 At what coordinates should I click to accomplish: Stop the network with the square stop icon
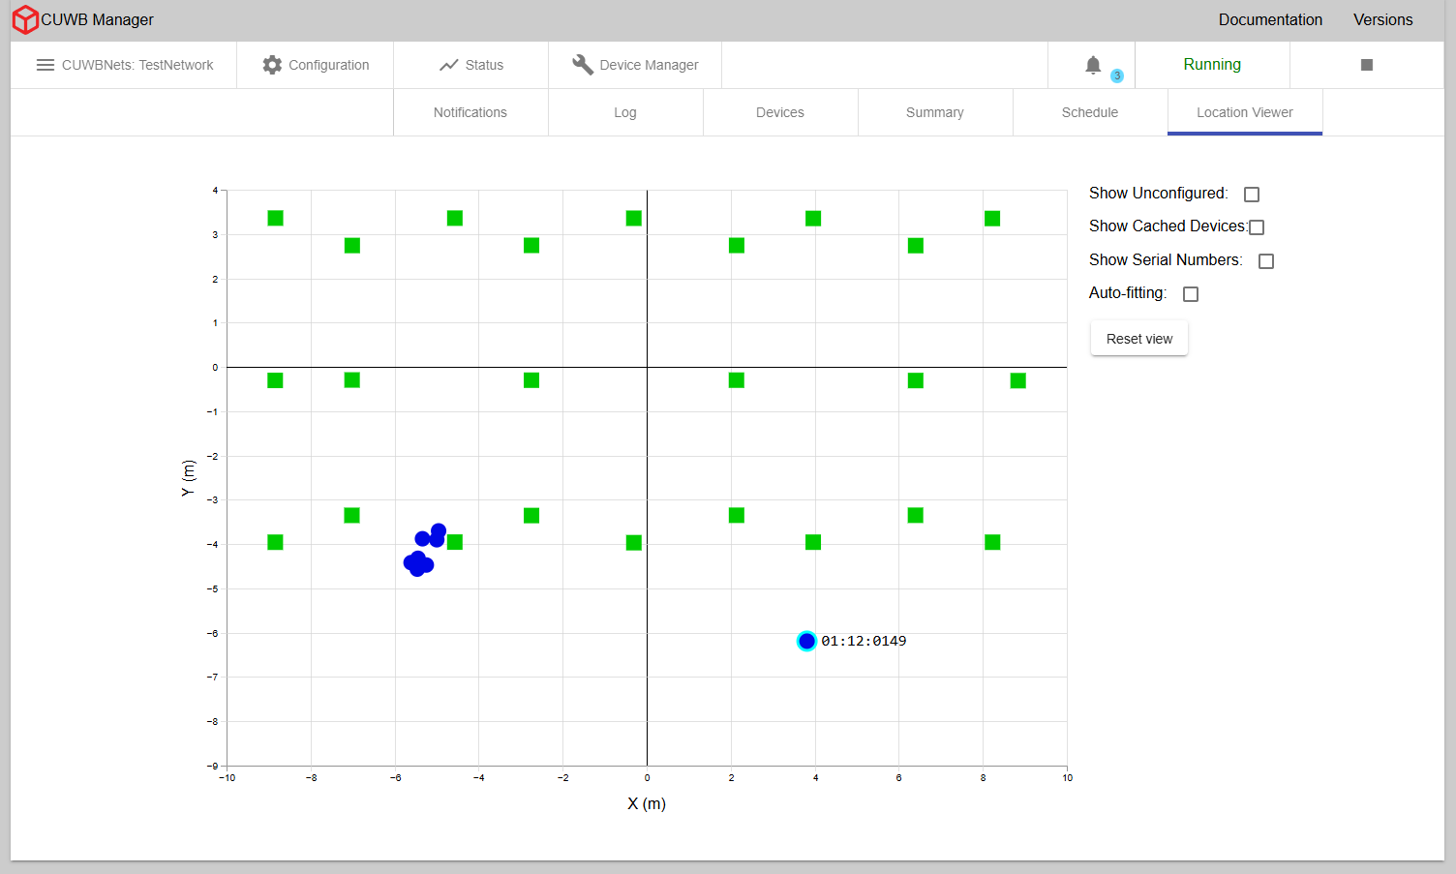pyautogui.click(x=1367, y=65)
